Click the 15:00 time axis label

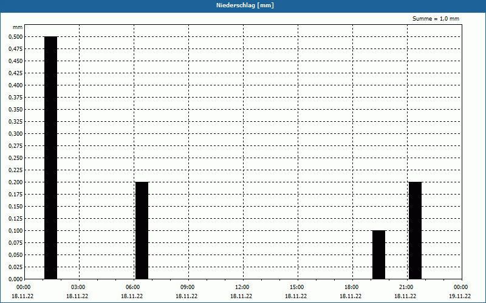tap(297, 287)
